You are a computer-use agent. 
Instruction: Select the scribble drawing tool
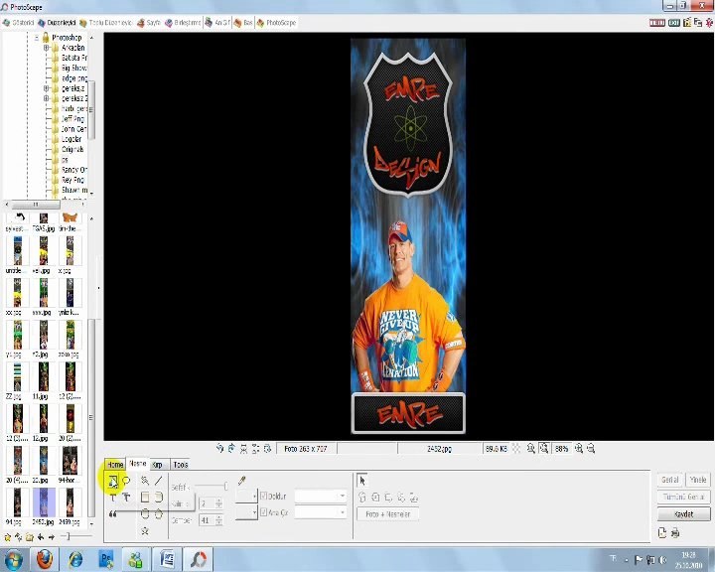coord(145,481)
